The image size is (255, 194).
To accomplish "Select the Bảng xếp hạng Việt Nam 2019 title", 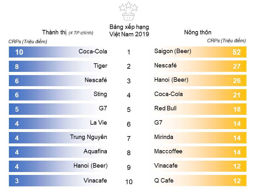I will point(129,31).
